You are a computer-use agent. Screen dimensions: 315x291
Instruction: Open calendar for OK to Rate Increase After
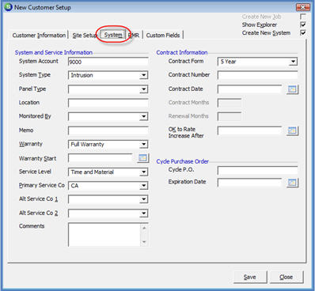[x=292, y=130]
